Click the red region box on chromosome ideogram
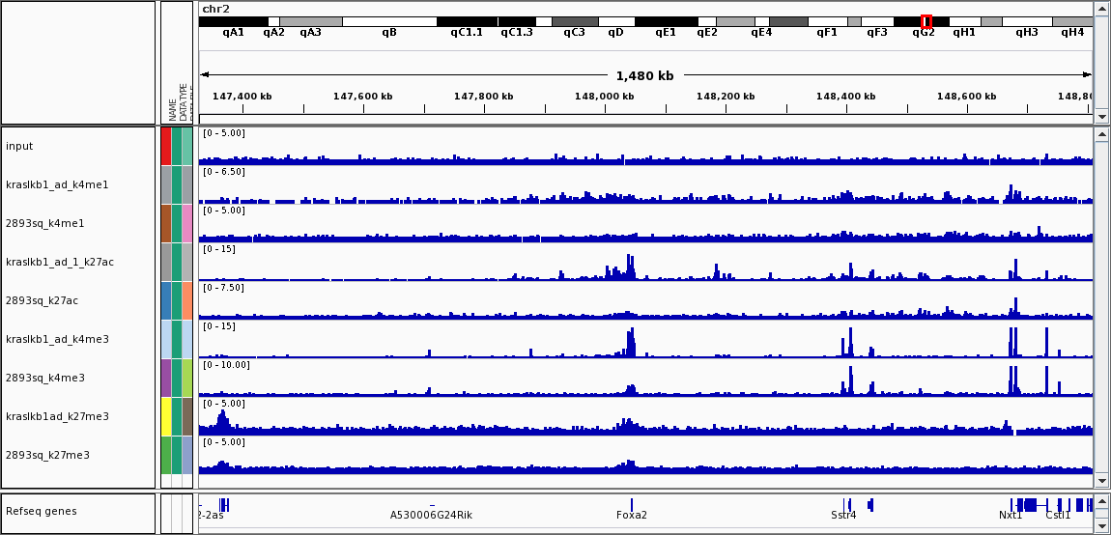Screen dimensions: 1111x535 click(x=926, y=21)
